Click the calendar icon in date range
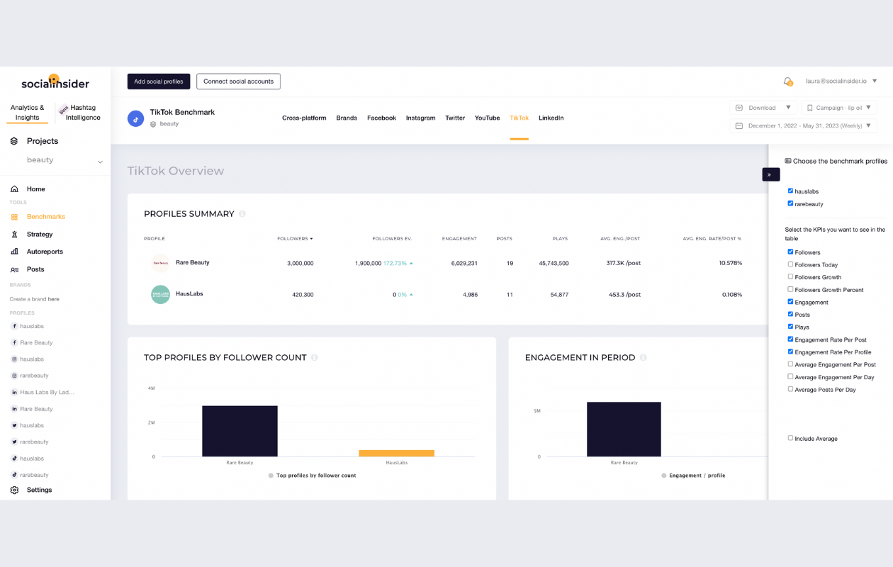This screenshot has height=567, width=893. coord(739,125)
